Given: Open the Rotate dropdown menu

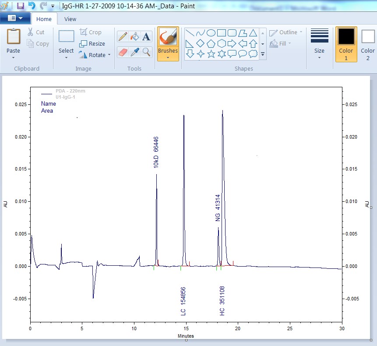Looking at the screenshot, I should (x=95, y=55).
